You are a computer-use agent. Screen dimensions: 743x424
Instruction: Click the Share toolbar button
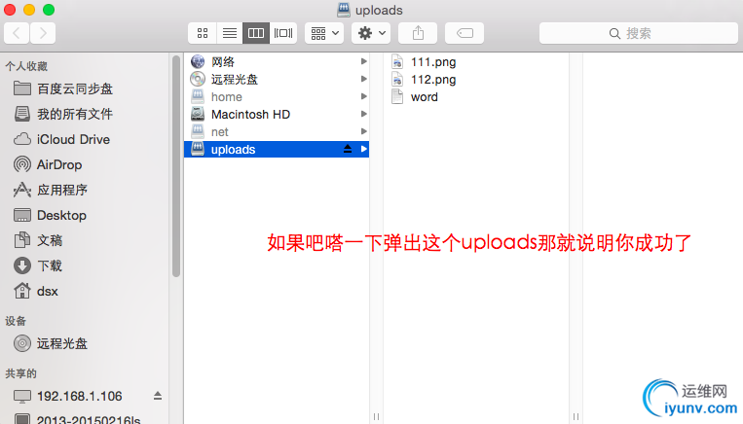point(418,33)
